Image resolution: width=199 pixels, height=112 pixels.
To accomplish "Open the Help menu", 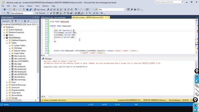I will (x=53, y=6).
